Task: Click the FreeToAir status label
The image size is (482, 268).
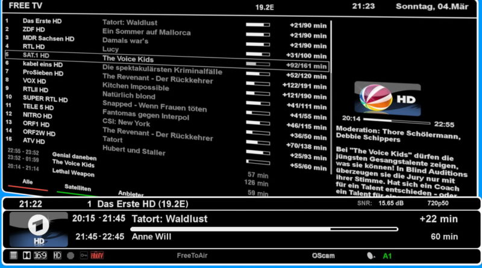Action: pos(192,255)
